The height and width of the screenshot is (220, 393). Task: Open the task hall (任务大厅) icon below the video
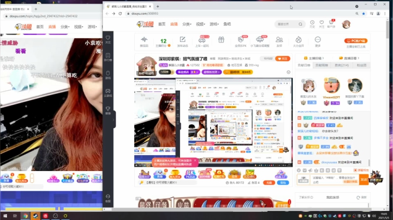click(144, 174)
